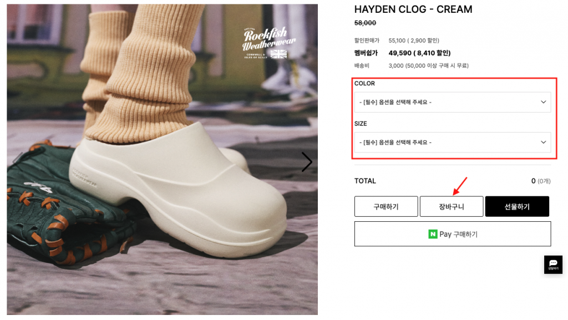Click the UK flag under the brand logo
This screenshot has height=320, width=568.
[x=278, y=54]
